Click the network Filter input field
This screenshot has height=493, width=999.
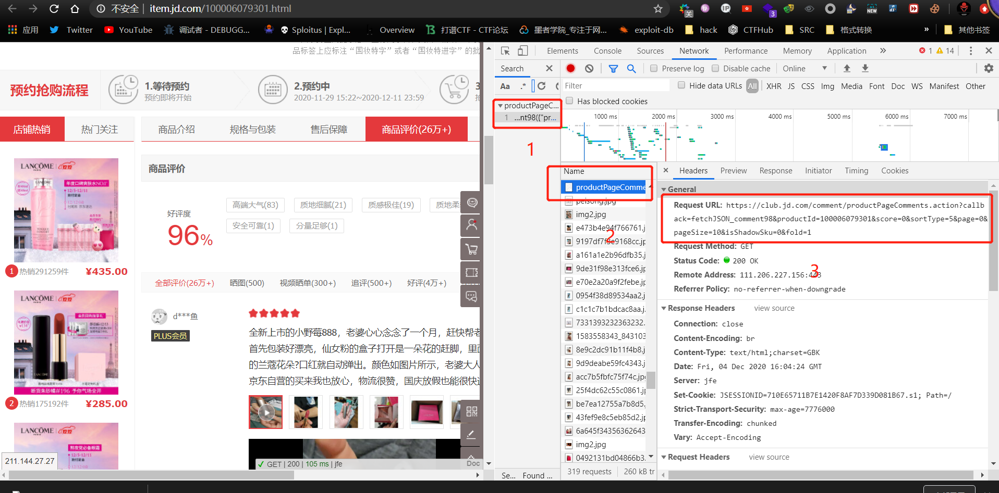615,86
